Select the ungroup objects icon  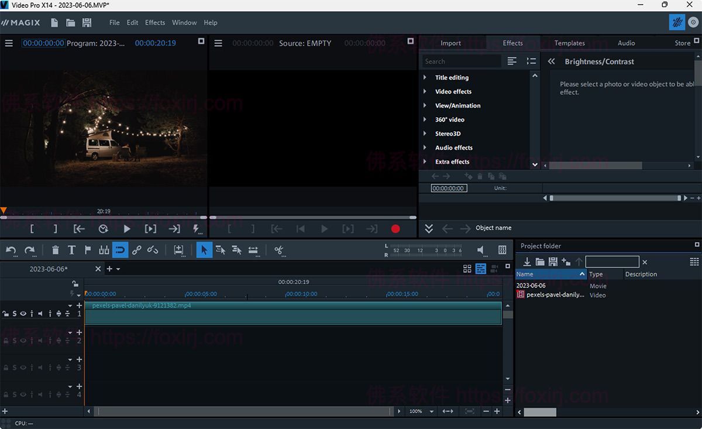153,250
